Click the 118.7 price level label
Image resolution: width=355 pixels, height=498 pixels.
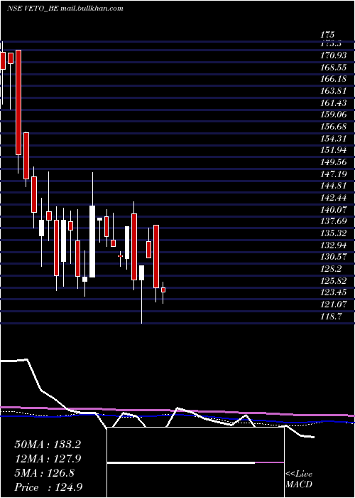tap(331, 317)
